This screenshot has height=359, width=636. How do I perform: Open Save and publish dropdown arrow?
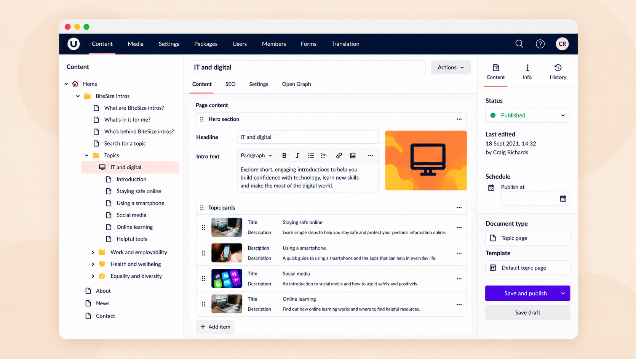coord(563,293)
